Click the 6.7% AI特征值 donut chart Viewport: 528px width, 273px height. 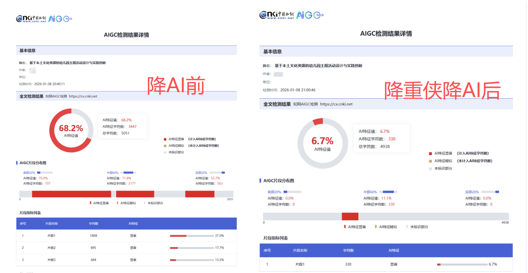coord(322,143)
